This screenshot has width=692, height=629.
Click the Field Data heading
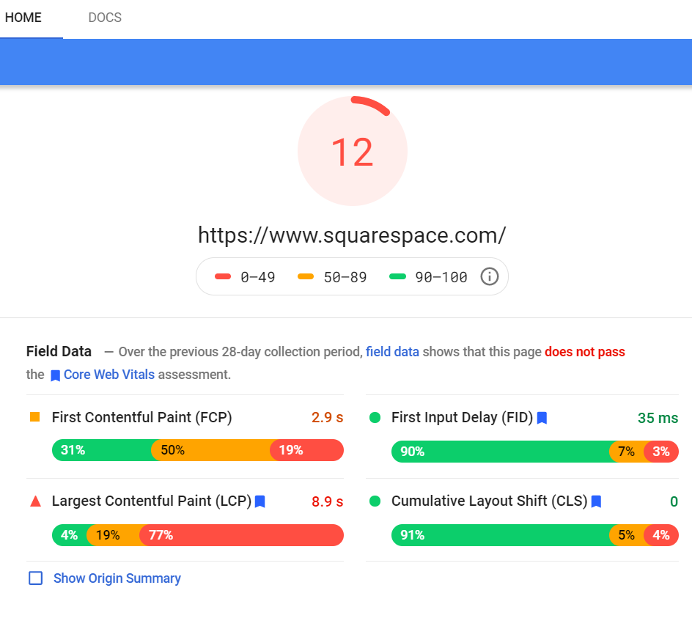(59, 351)
